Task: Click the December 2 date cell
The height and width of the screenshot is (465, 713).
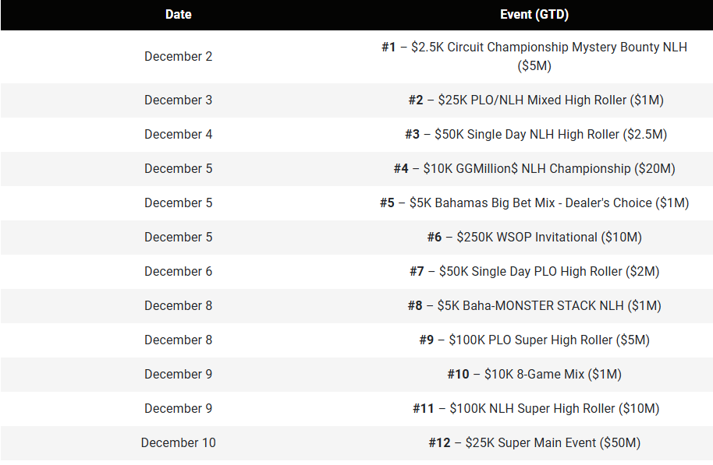Action: (x=178, y=56)
